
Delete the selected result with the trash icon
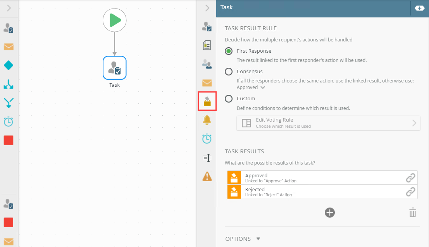pyautogui.click(x=413, y=212)
